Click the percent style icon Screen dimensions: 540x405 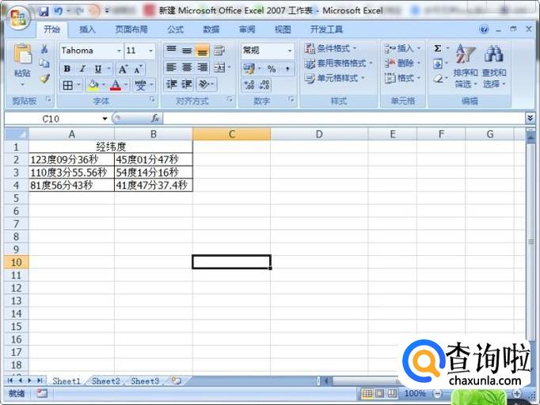(x=271, y=69)
